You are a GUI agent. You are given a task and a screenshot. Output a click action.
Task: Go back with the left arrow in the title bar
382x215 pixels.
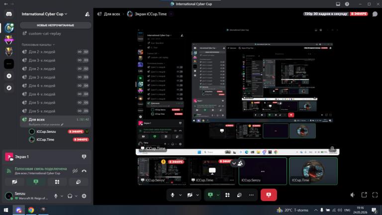point(6,4)
